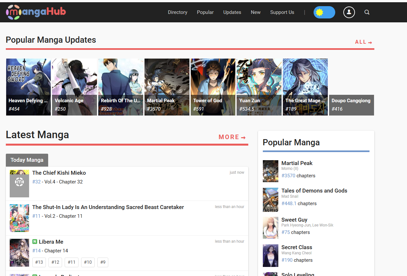Click the MORE link for Latest Manga
Screen dimensions: 407x276
pos(232,137)
